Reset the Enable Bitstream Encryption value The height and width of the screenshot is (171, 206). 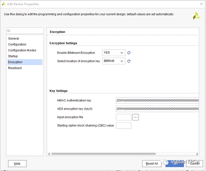point(129,53)
